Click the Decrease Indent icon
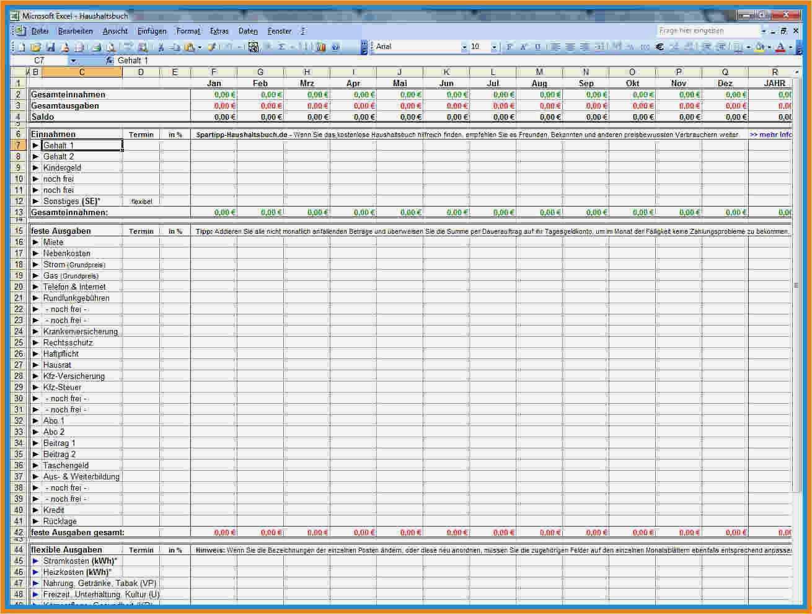 [706, 47]
